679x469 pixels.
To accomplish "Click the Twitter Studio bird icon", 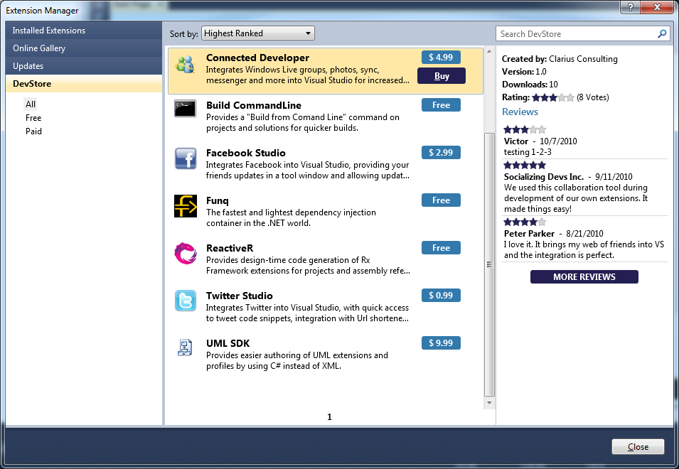I will pos(186,301).
